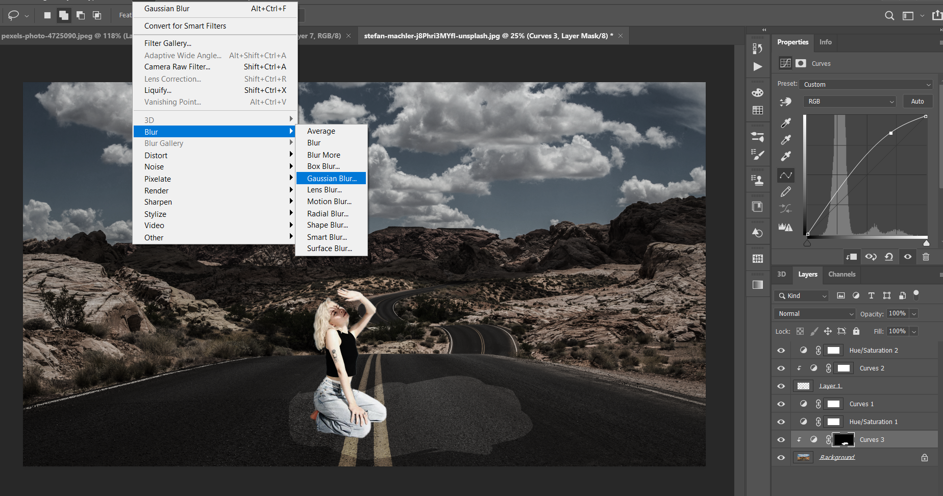
Task: Toggle adjustment visibility eye in Properties panel
Action: coord(908,257)
